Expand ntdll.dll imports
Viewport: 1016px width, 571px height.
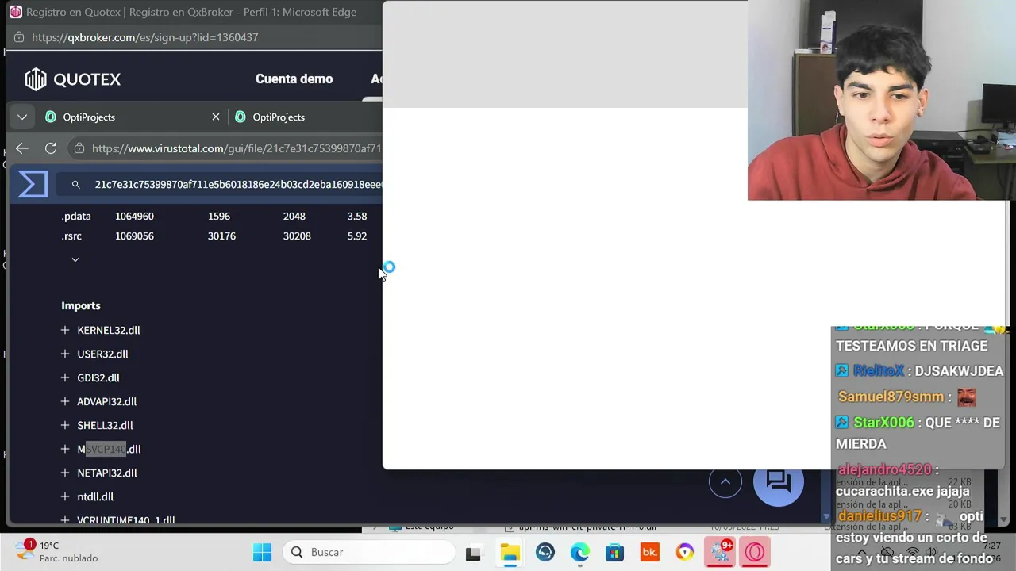pyautogui.click(x=65, y=496)
